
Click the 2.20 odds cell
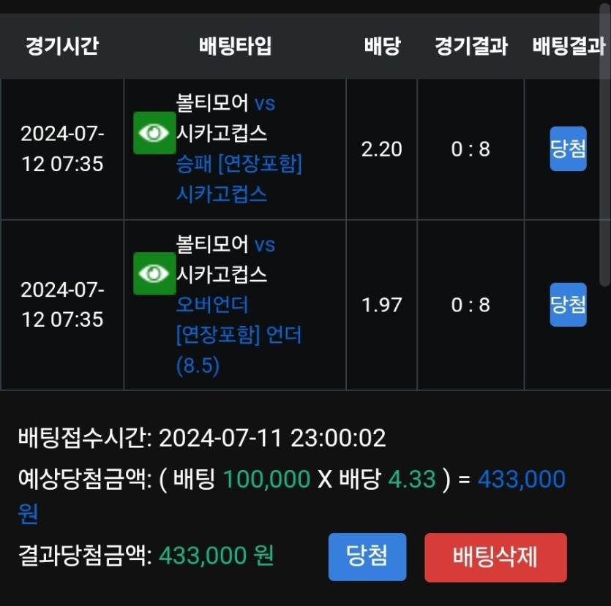click(x=381, y=149)
